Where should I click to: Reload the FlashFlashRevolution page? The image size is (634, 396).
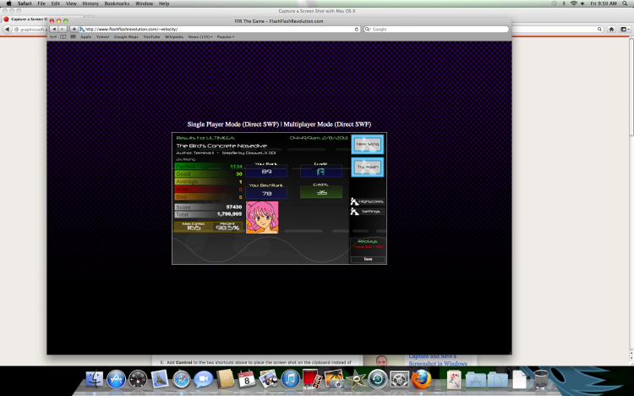click(356, 29)
